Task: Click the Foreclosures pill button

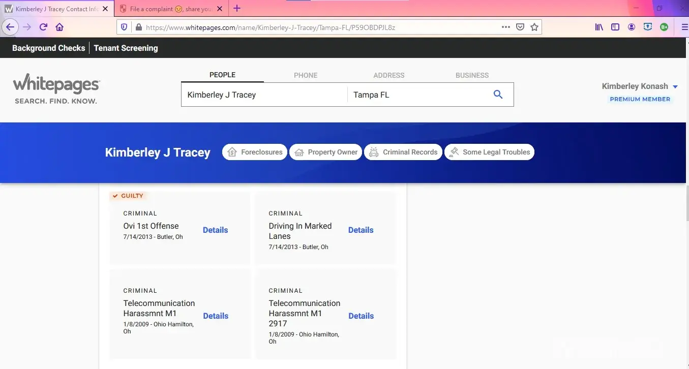Action: click(255, 152)
